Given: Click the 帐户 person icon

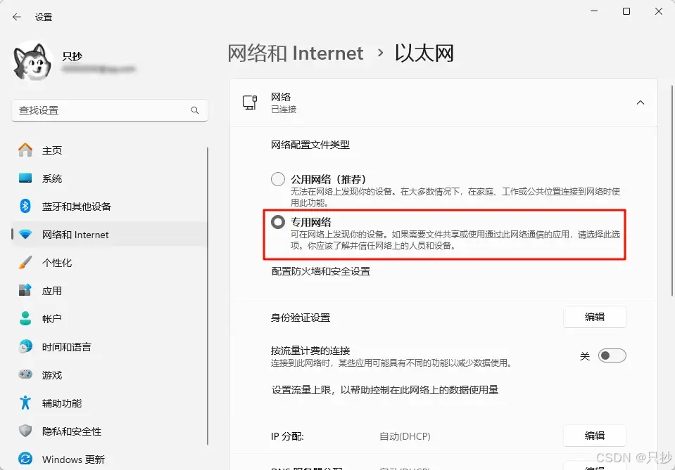Looking at the screenshot, I should [25, 318].
